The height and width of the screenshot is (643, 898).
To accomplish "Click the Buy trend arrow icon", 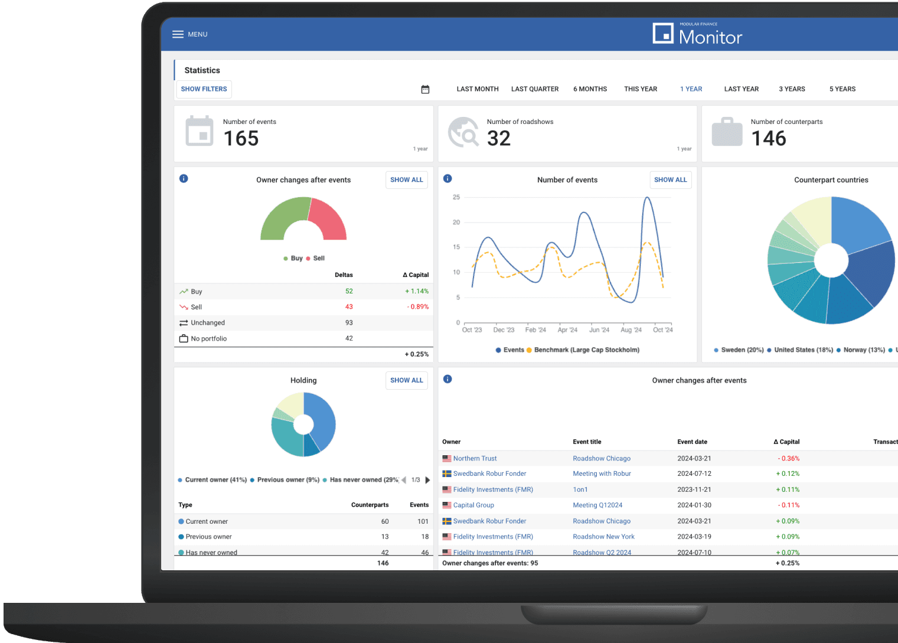I will point(182,291).
